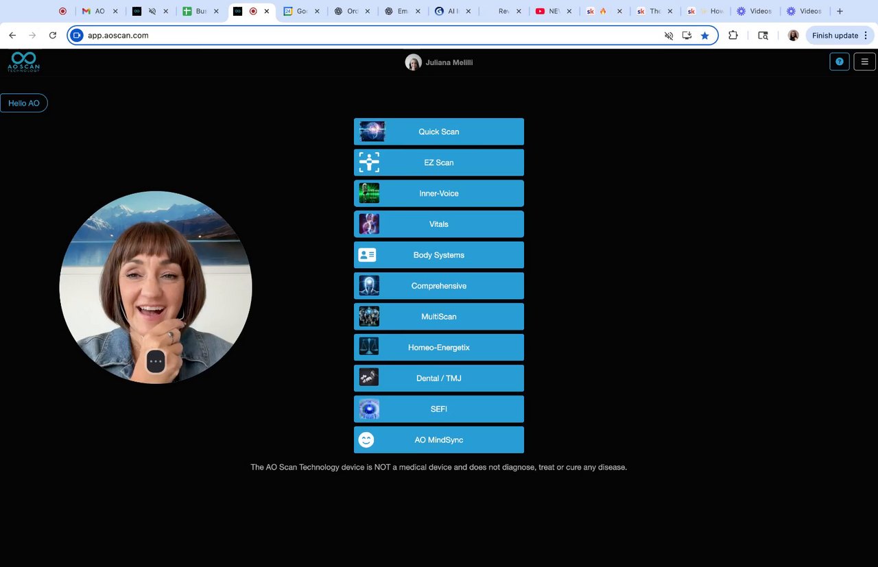Click the circular webcam video bubble

(156, 287)
